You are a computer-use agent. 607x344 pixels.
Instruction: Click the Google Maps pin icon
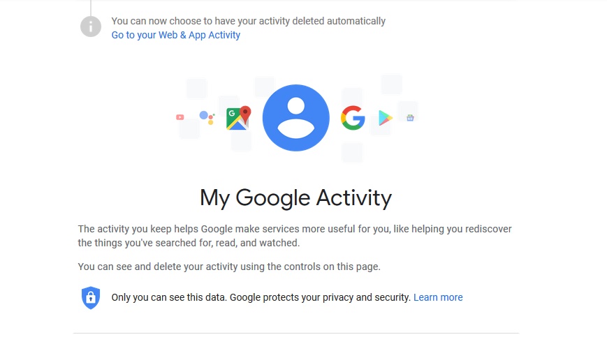[238, 117]
